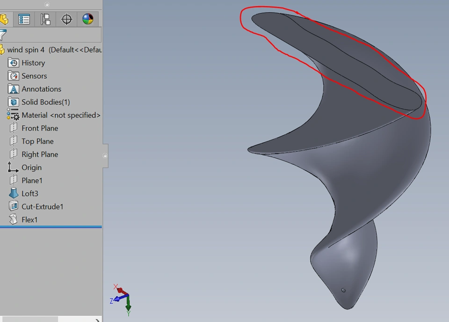
Task: Open the DimXpertManager crosshair tab
Action: 66,20
